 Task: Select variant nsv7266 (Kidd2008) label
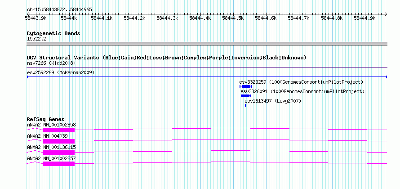coord(51,63)
